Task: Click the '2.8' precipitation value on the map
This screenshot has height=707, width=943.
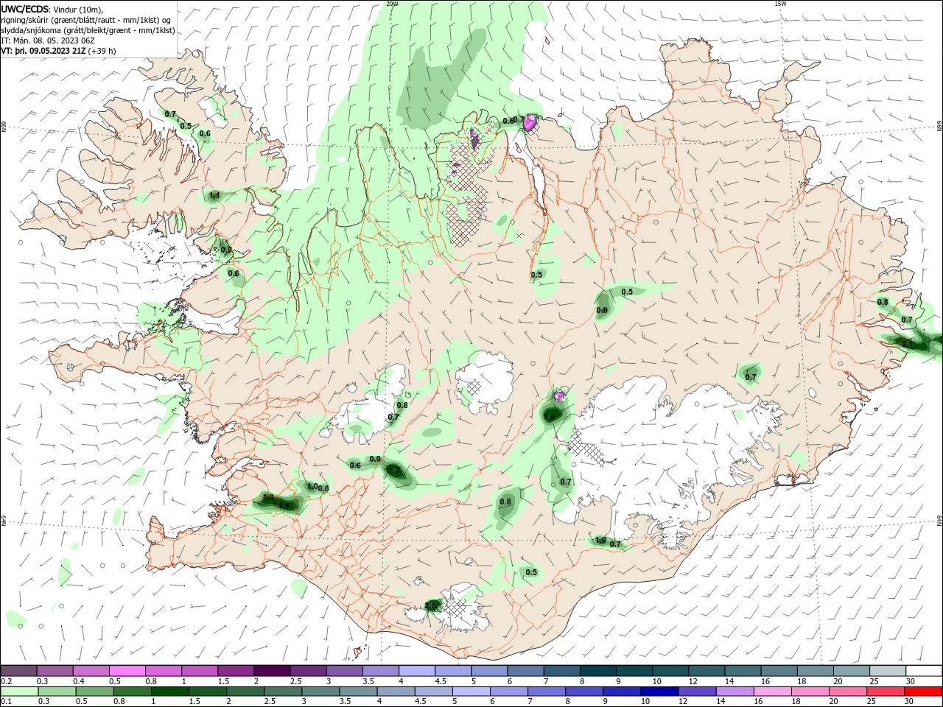Action: click(431, 606)
